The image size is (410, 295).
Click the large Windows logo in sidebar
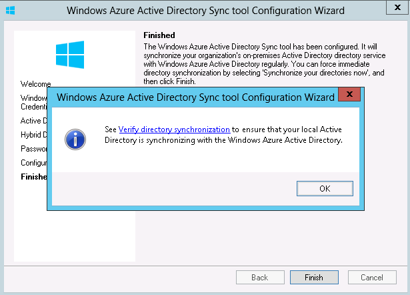click(70, 55)
